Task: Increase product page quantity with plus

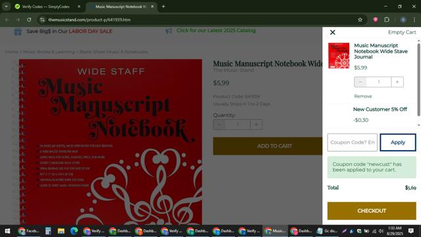Action: point(256,124)
